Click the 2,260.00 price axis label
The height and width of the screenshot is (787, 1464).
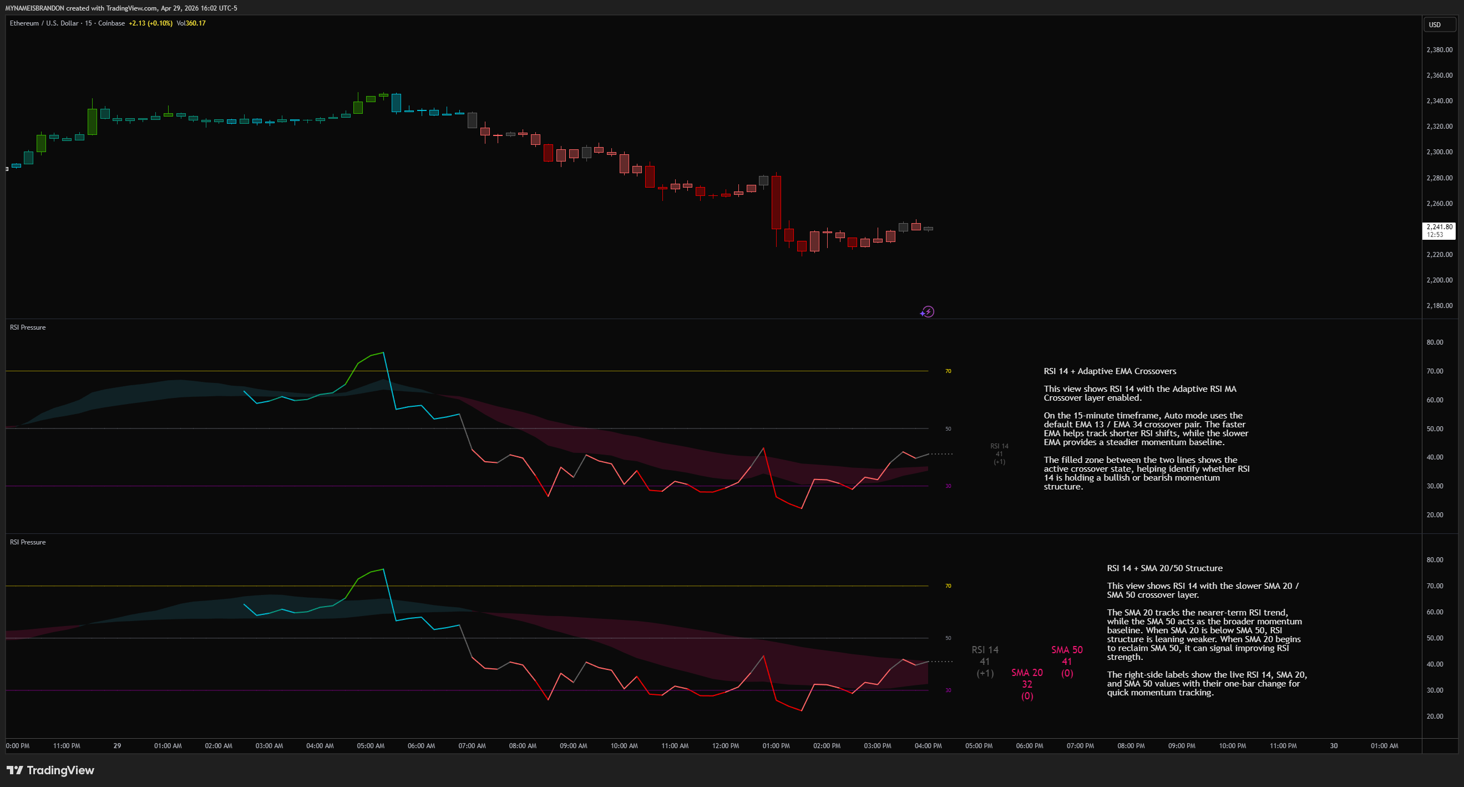pyautogui.click(x=1440, y=204)
